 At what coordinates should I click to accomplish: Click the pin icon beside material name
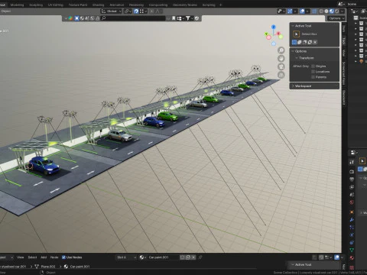coord(200,257)
